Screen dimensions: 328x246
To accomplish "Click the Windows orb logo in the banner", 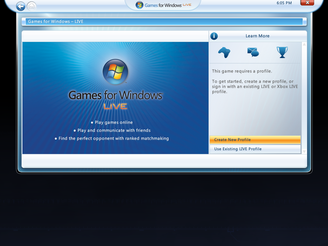I will click(x=115, y=72).
